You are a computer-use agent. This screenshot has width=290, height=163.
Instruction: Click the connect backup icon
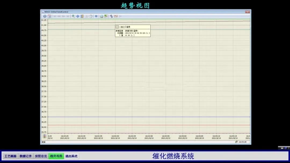coord(111,16)
